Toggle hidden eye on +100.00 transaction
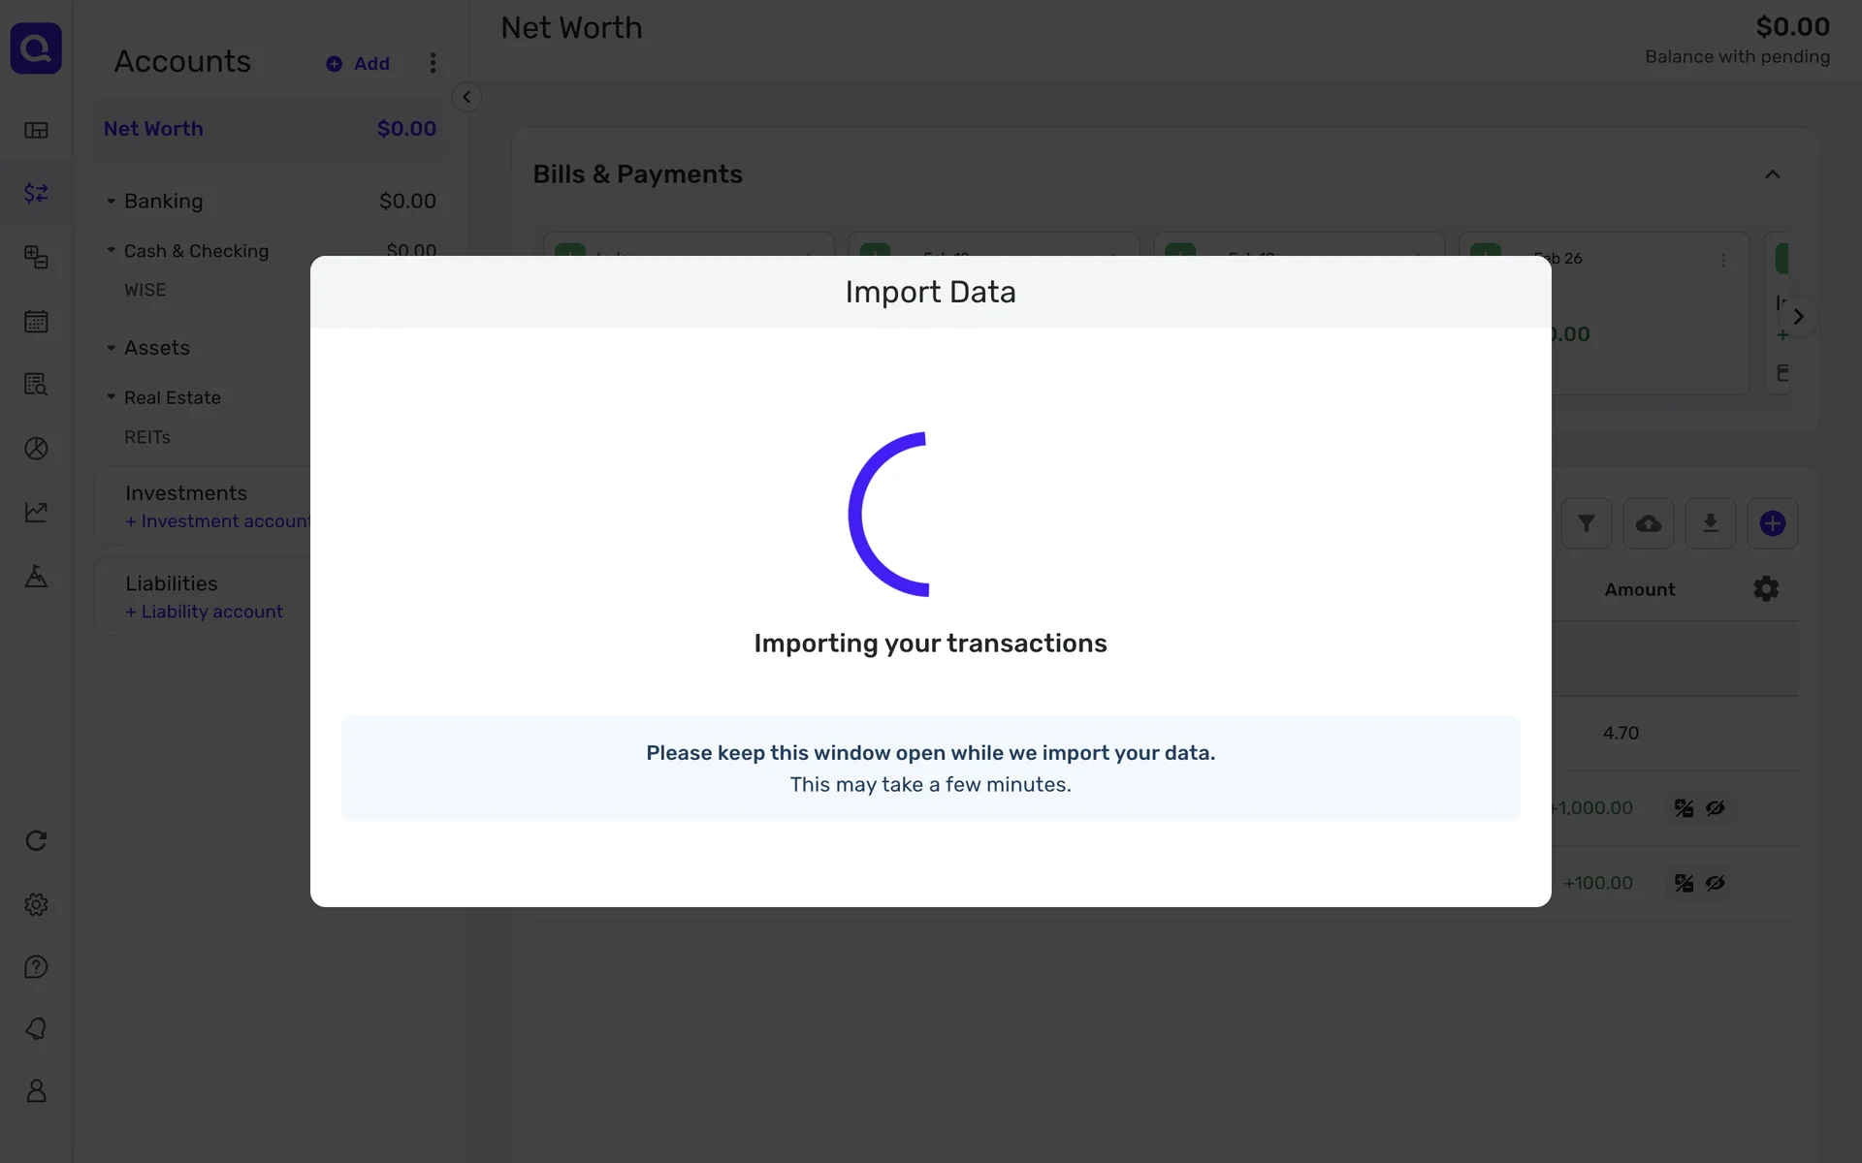The width and height of the screenshot is (1862, 1163). 1715,883
